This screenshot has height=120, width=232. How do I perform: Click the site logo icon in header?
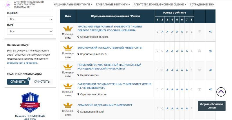(x=8, y=5)
